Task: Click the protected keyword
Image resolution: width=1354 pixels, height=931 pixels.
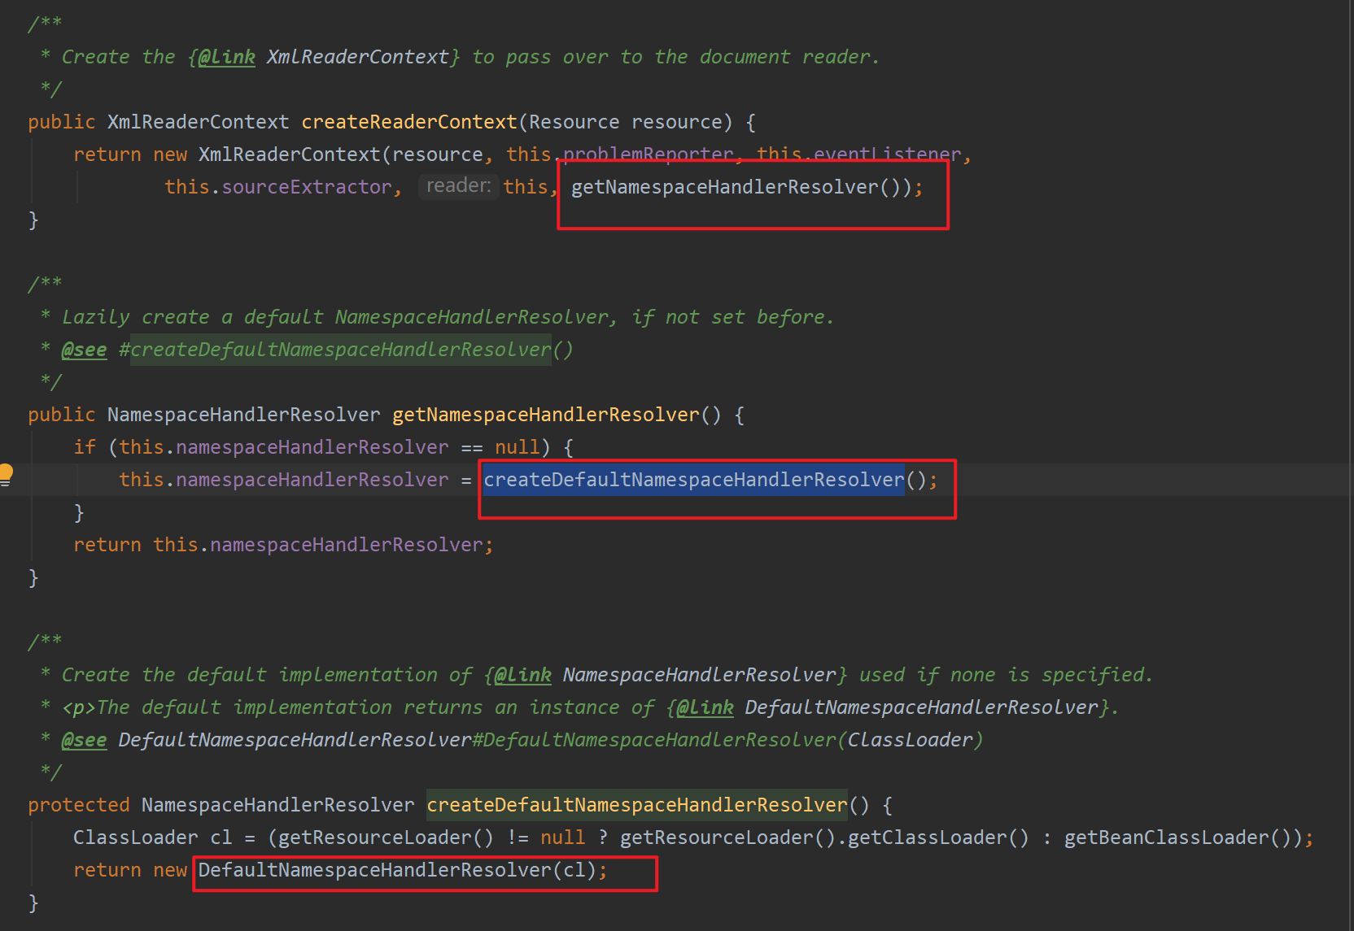Action: coord(79,805)
